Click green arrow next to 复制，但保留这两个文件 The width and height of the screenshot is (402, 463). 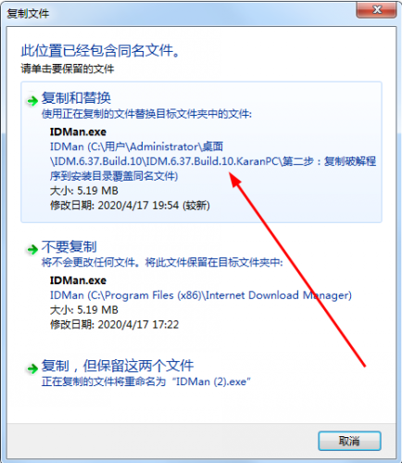32,369
